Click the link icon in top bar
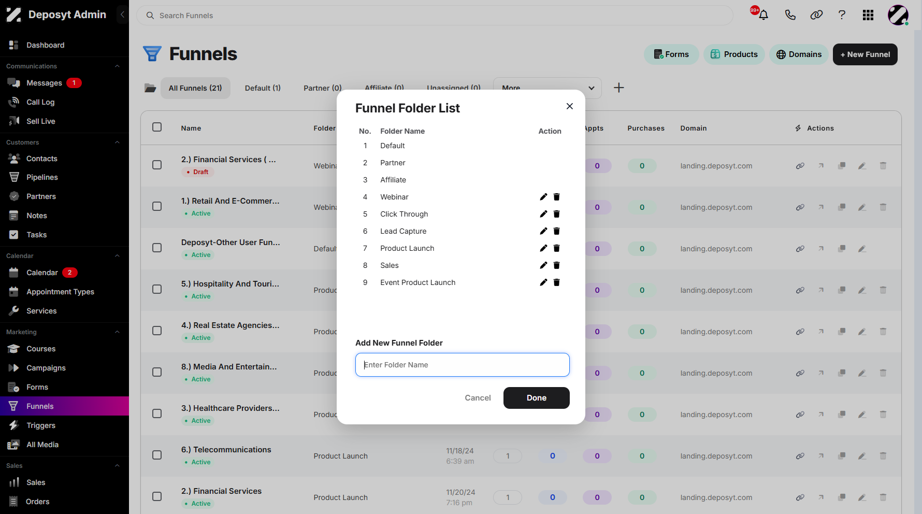 (816, 15)
